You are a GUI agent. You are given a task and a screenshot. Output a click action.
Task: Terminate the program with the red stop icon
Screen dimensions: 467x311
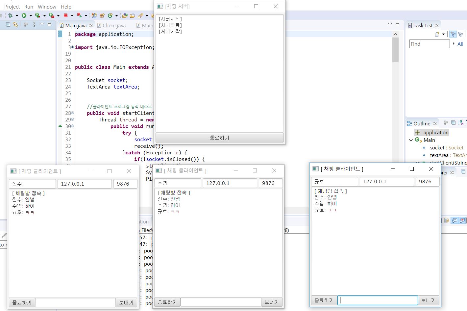coord(66,15)
